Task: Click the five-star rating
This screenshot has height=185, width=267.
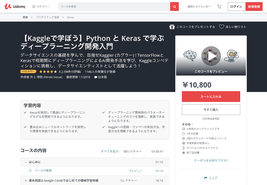Action: pyautogui.click(x=48, y=72)
